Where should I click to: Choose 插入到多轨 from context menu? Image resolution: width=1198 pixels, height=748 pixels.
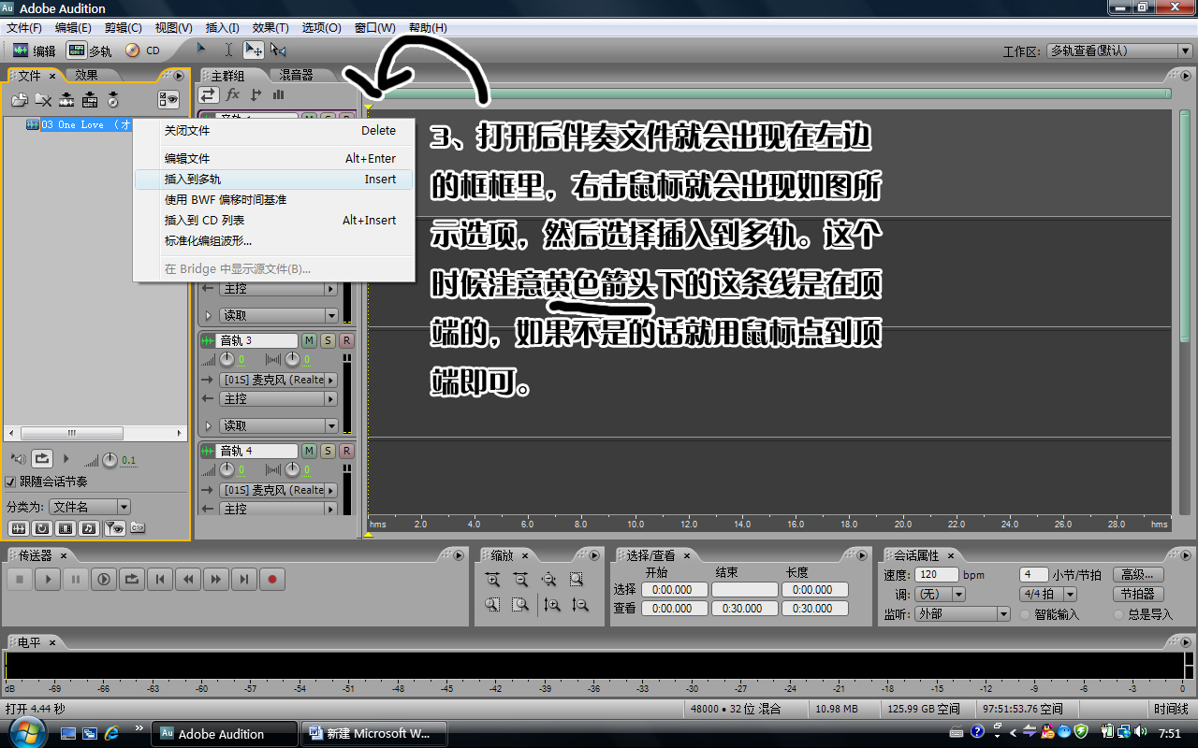(273, 179)
